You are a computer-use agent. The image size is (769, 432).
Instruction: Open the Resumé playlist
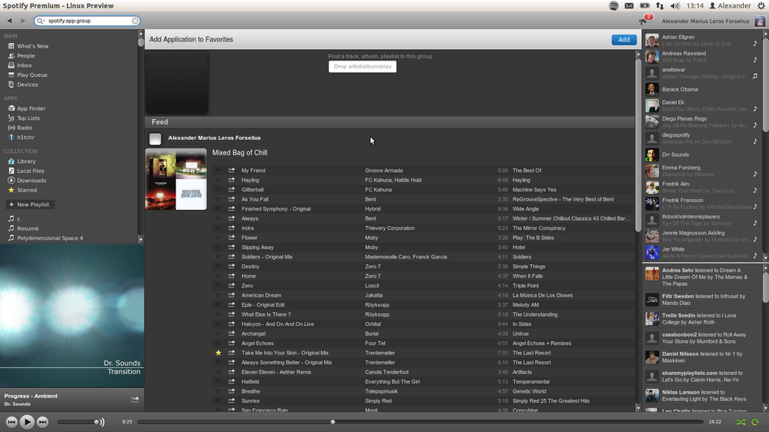click(x=28, y=228)
